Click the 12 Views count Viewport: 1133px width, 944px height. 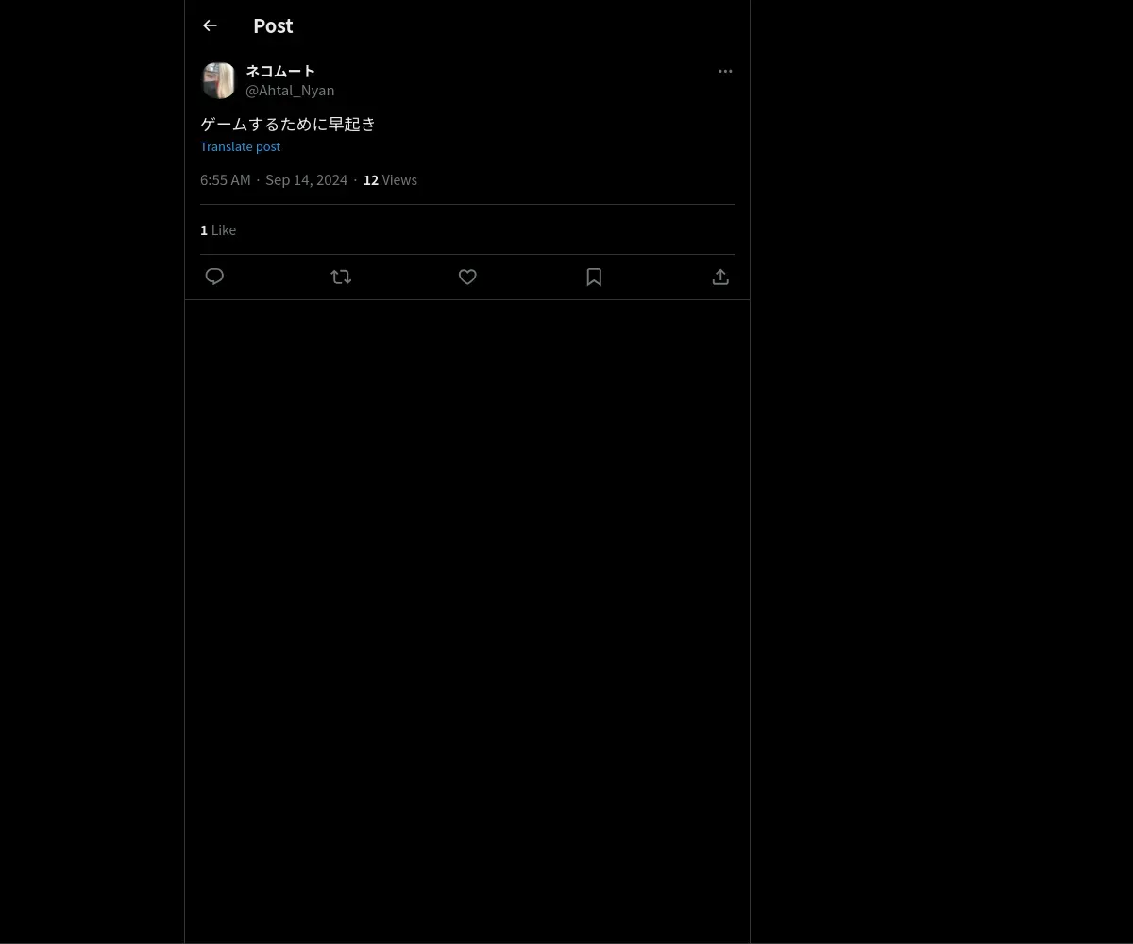coord(390,179)
